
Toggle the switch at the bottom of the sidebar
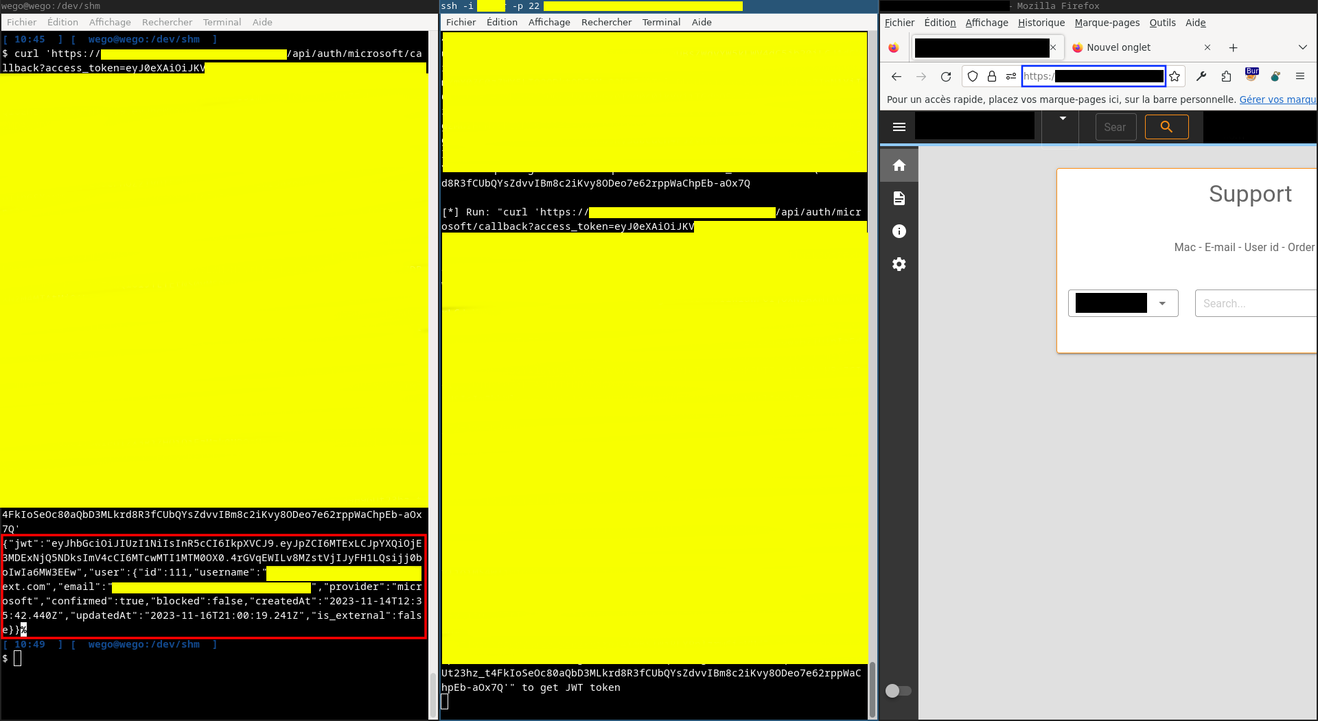[898, 691]
